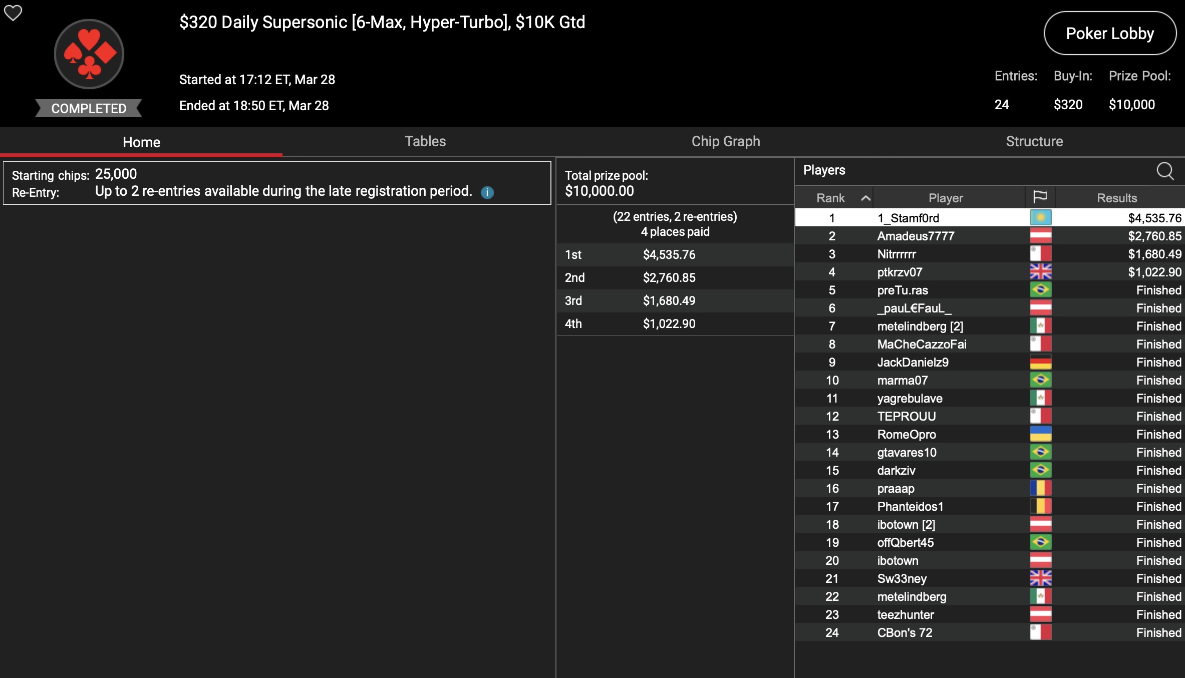Click $2,760.85 result for Amadeus7777
This screenshot has height=678, width=1185.
[x=1154, y=236]
